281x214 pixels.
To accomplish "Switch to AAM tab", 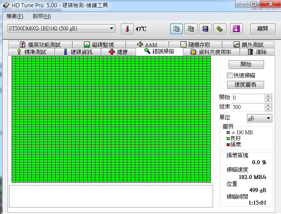I will (x=147, y=44).
